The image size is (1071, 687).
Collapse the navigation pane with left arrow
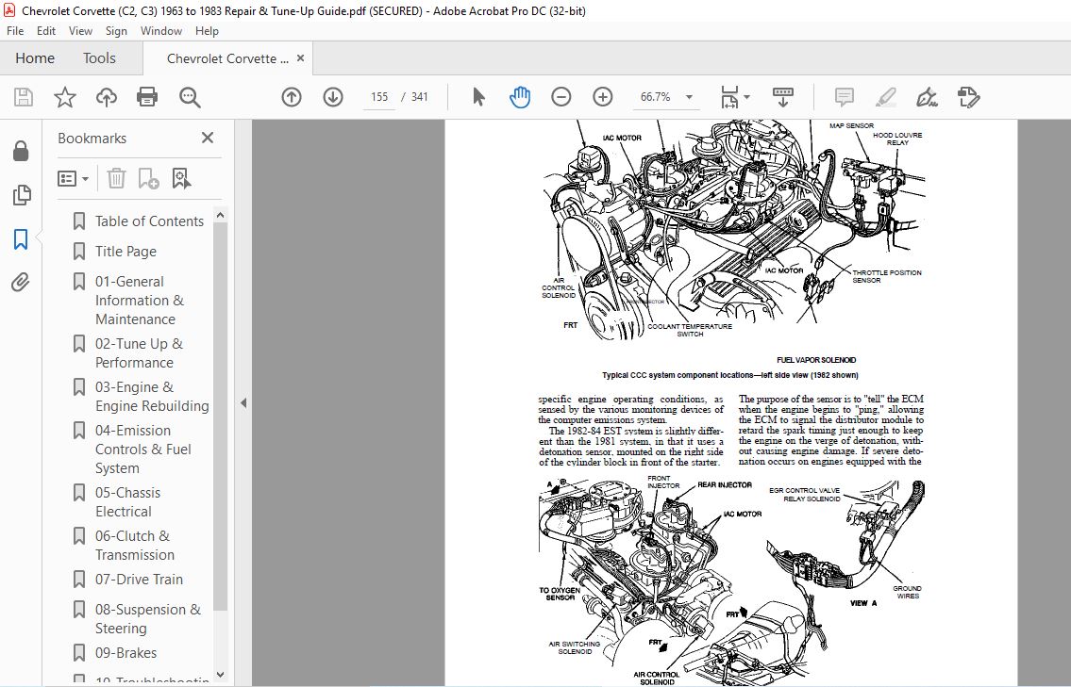tap(243, 403)
